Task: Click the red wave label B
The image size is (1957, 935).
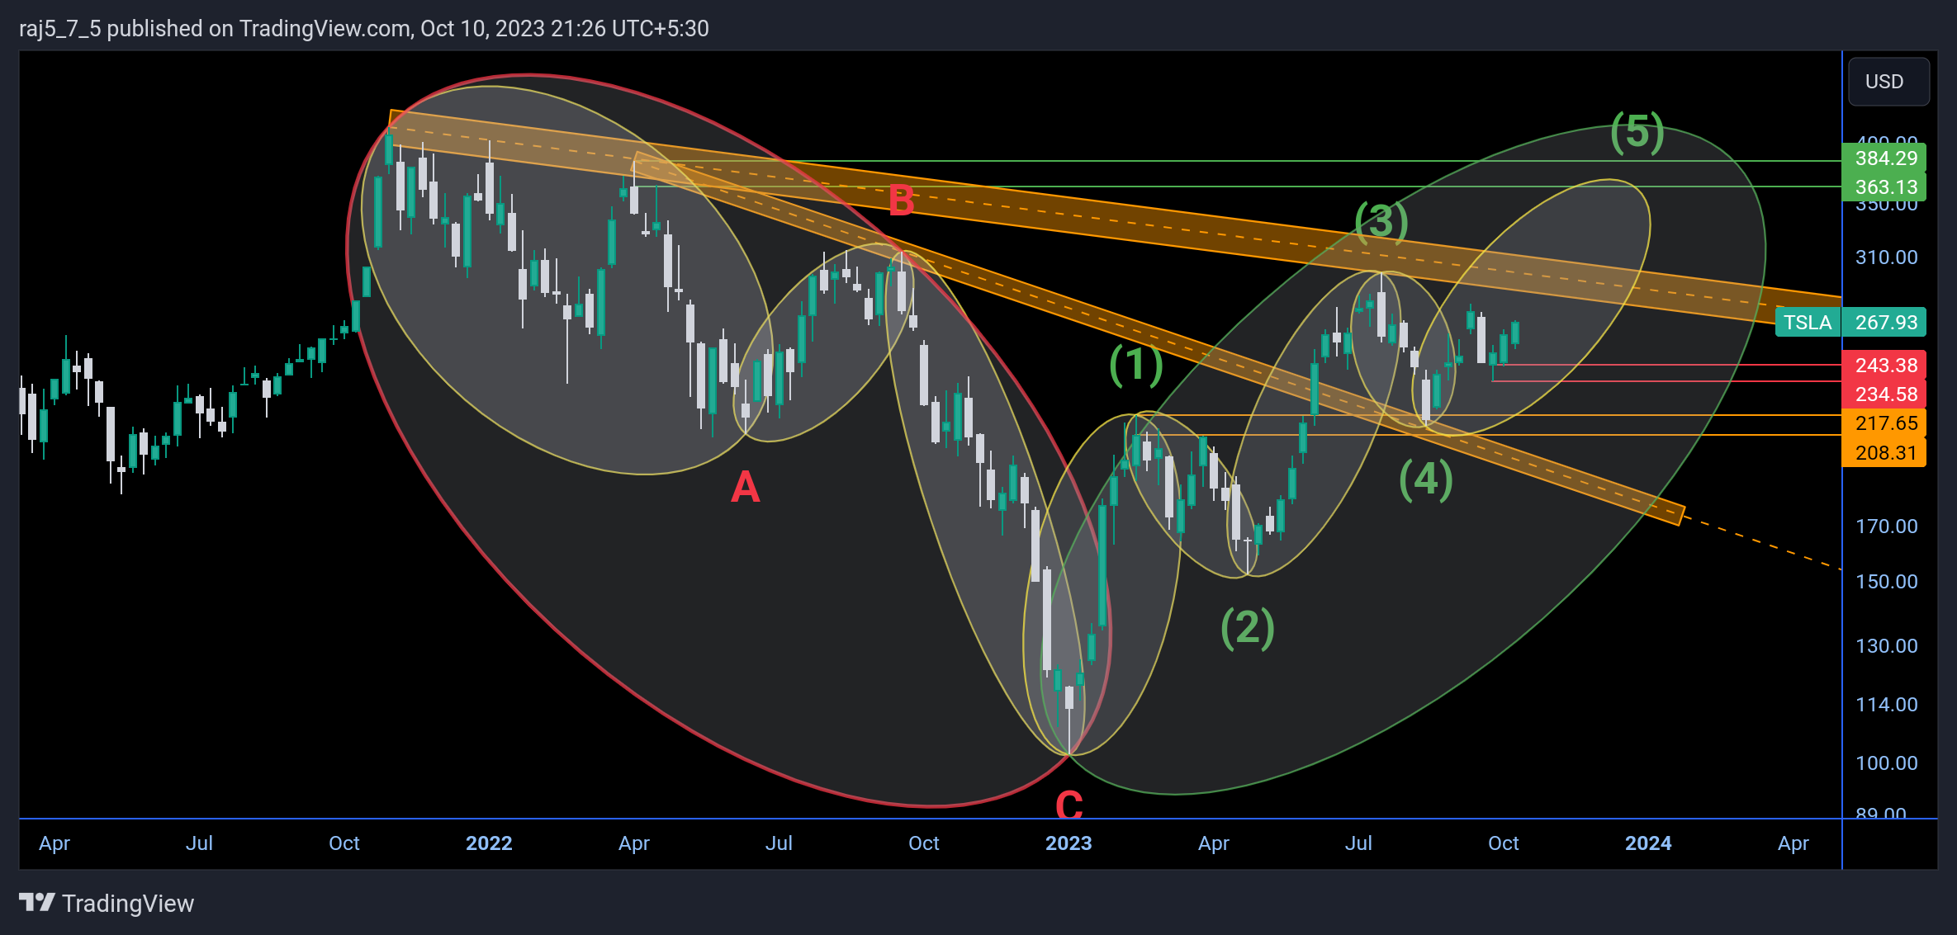Action: pos(901,201)
